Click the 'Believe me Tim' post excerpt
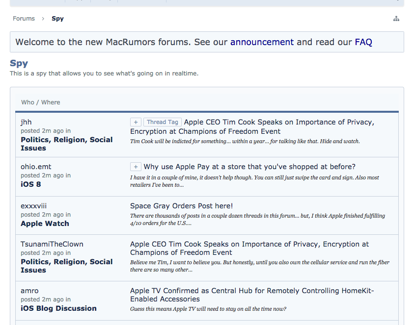 point(260,266)
